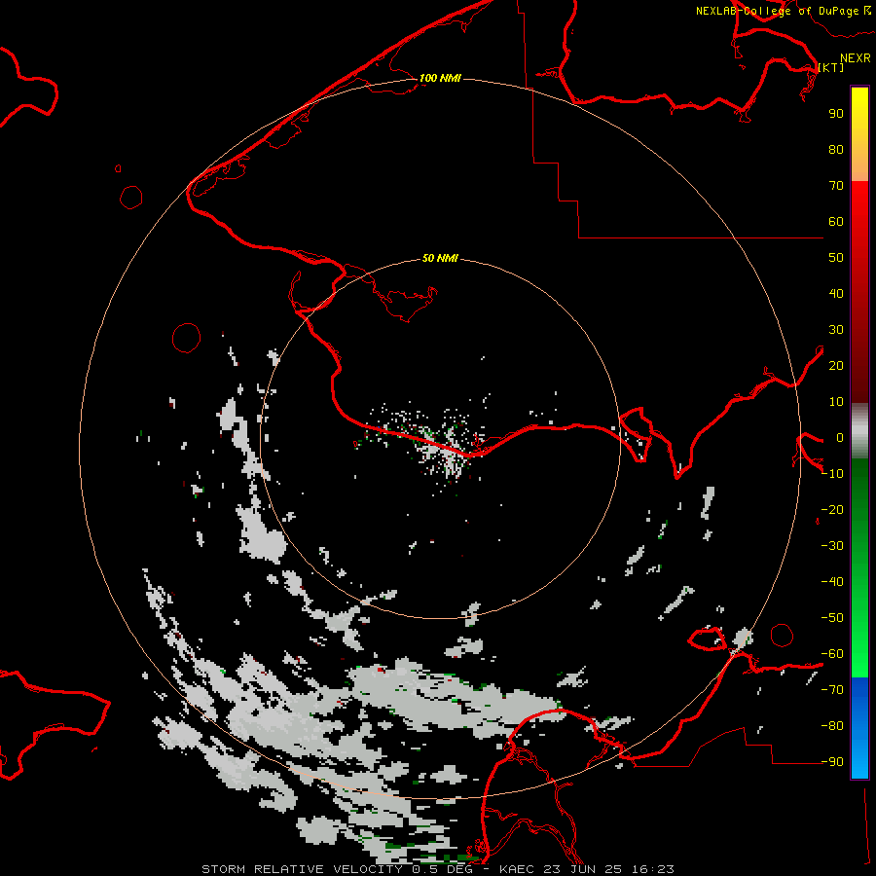Click the 50 NMI range ring label
Image resolution: width=876 pixels, height=876 pixels.
440,258
